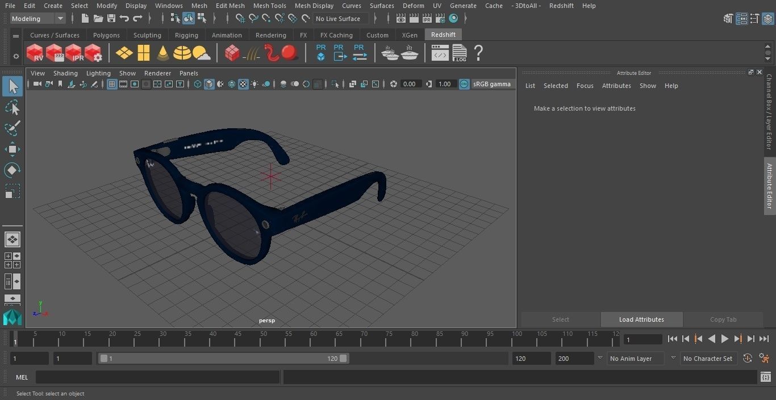Screen dimensions: 776x400
Task: Toggle auto keyframe button near character set
Action: coord(748,359)
